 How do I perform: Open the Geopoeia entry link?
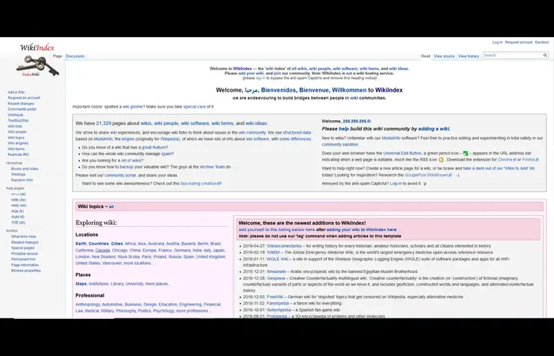tap(276, 278)
